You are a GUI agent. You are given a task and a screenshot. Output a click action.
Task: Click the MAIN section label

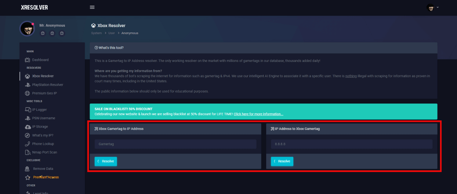pos(30,51)
